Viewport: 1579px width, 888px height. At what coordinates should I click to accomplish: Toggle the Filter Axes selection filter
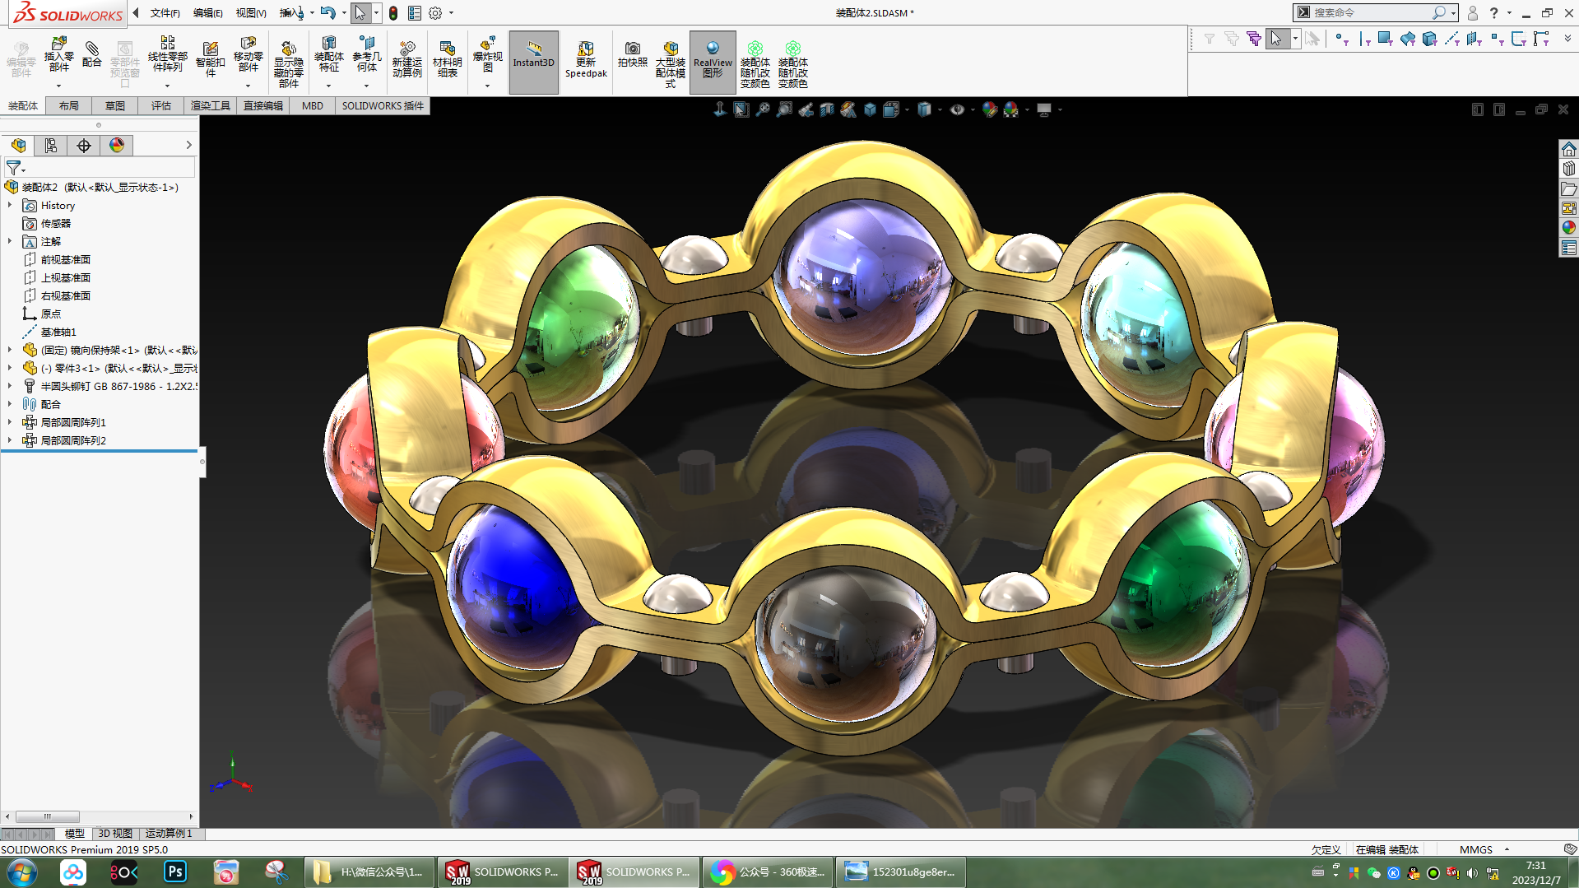click(x=1452, y=39)
